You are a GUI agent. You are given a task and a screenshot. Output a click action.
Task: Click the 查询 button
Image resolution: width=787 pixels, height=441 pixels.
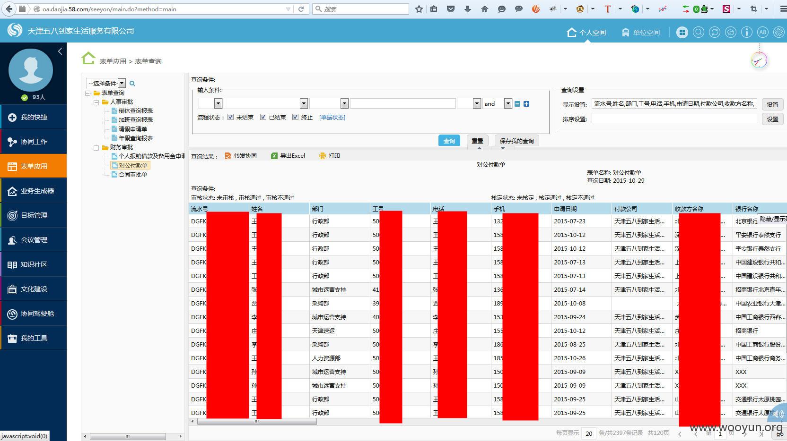click(x=449, y=141)
